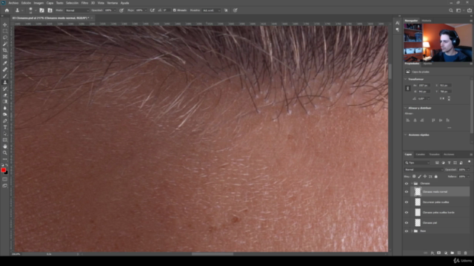Select the Magic Wand tool
This screenshot has height=266, width=474.
click(x=5, y=44)
